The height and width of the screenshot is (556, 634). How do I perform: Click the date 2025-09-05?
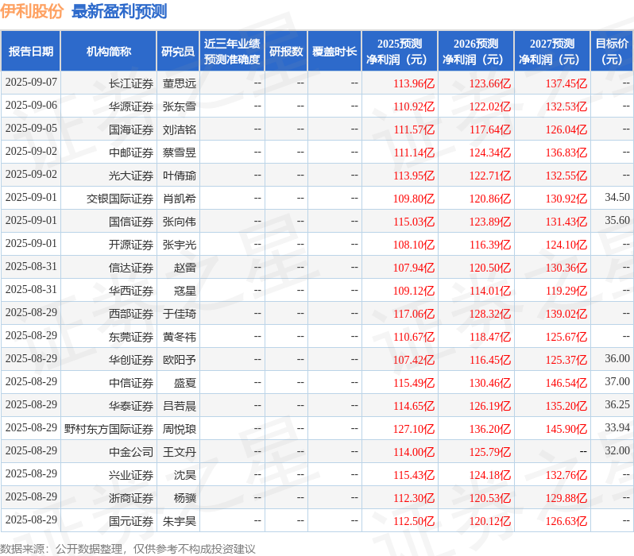pos(31,129)
